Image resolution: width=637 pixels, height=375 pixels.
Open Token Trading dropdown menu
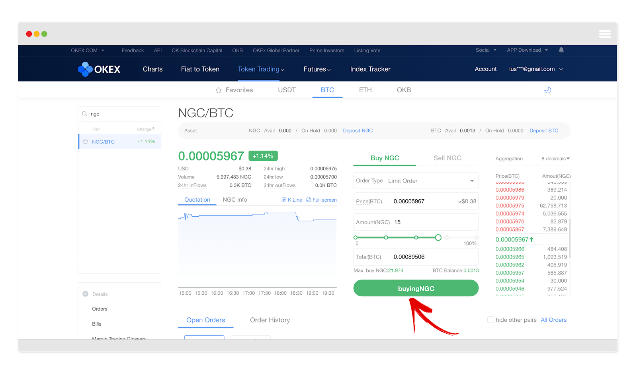261,69
